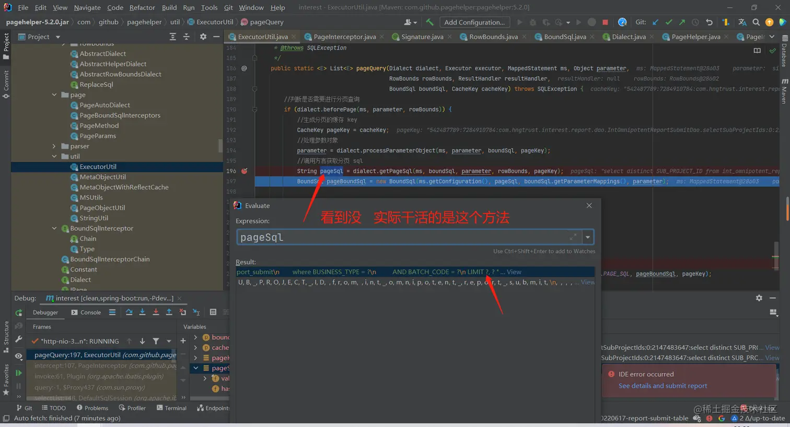
Task: Collapse the BoundSqlInterceptor node
Action: click(54, 228)
